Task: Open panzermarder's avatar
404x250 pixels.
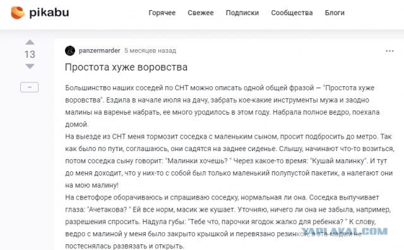Action: [x=70, y=50]
